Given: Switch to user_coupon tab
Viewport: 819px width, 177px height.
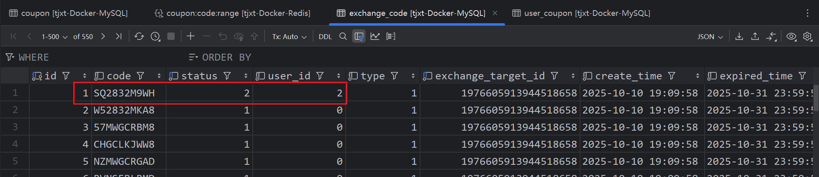Looking at the screenshot, I should point(581,13).
